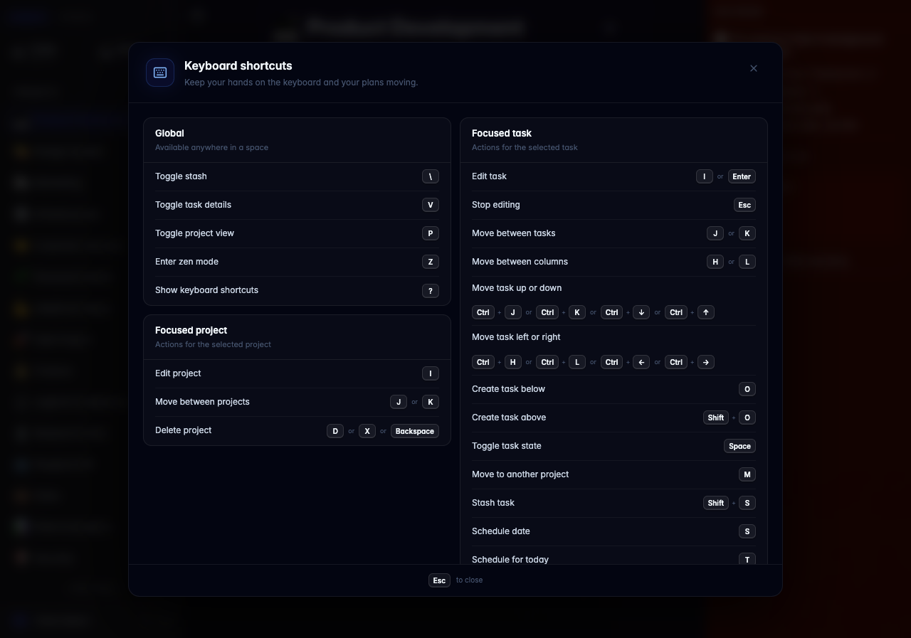Viewport: 911px width, 638px height.
Task: Click the X key beside Delete project
Action: tap(367, 431)
